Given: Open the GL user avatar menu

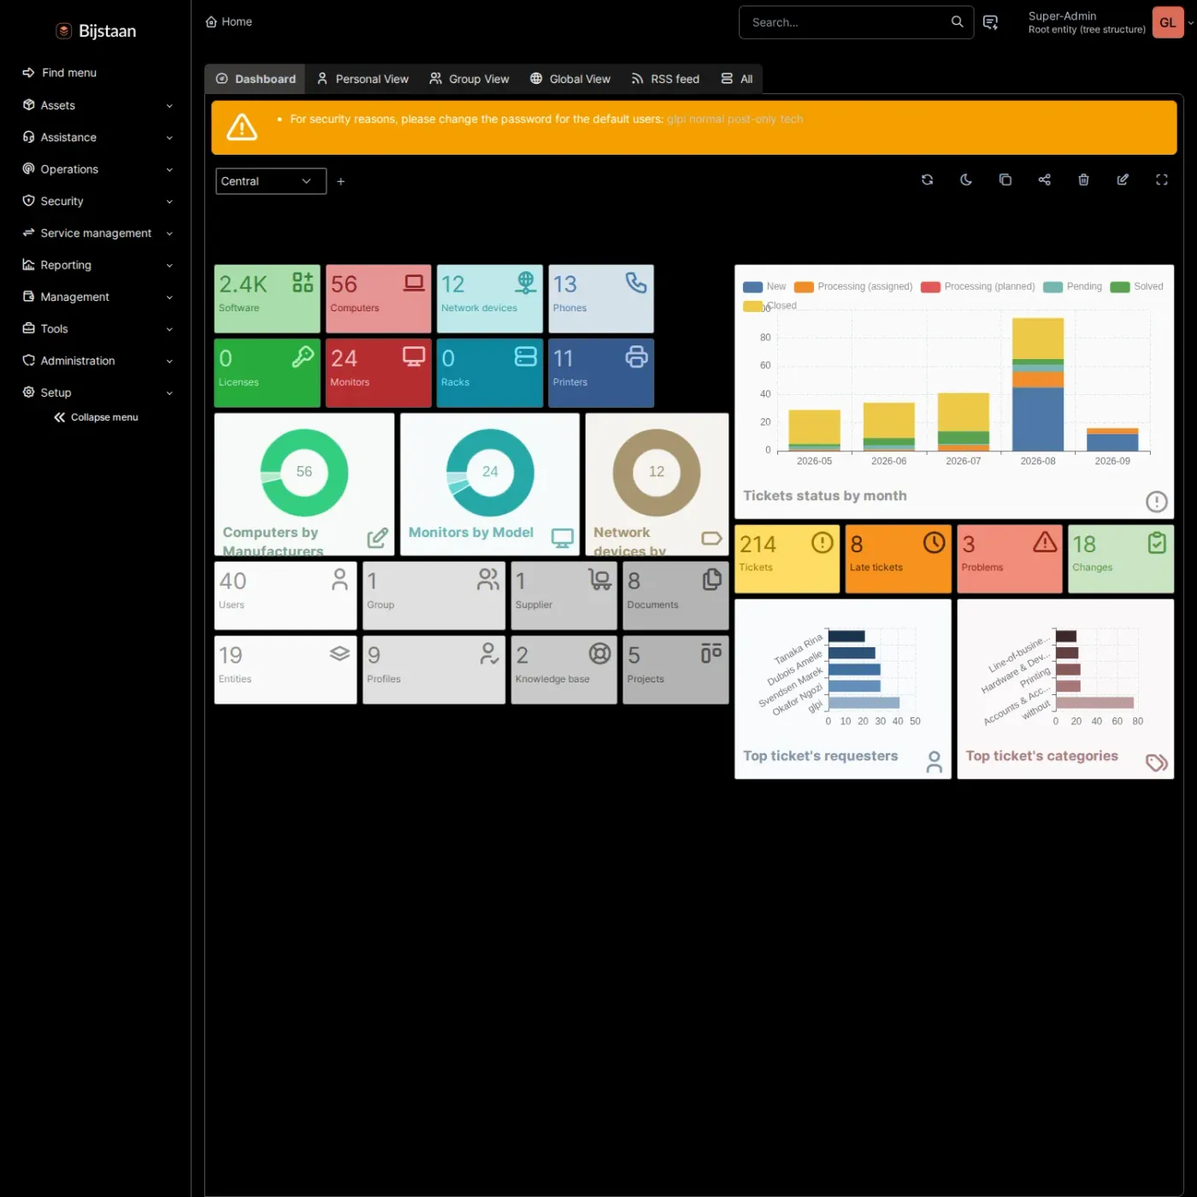Looking at the screenshot, I should [1168, 23].
